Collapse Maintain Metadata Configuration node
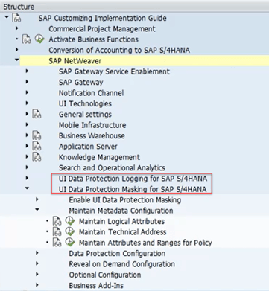This screenshot has width=269, height=291. [x=37, y=209]
